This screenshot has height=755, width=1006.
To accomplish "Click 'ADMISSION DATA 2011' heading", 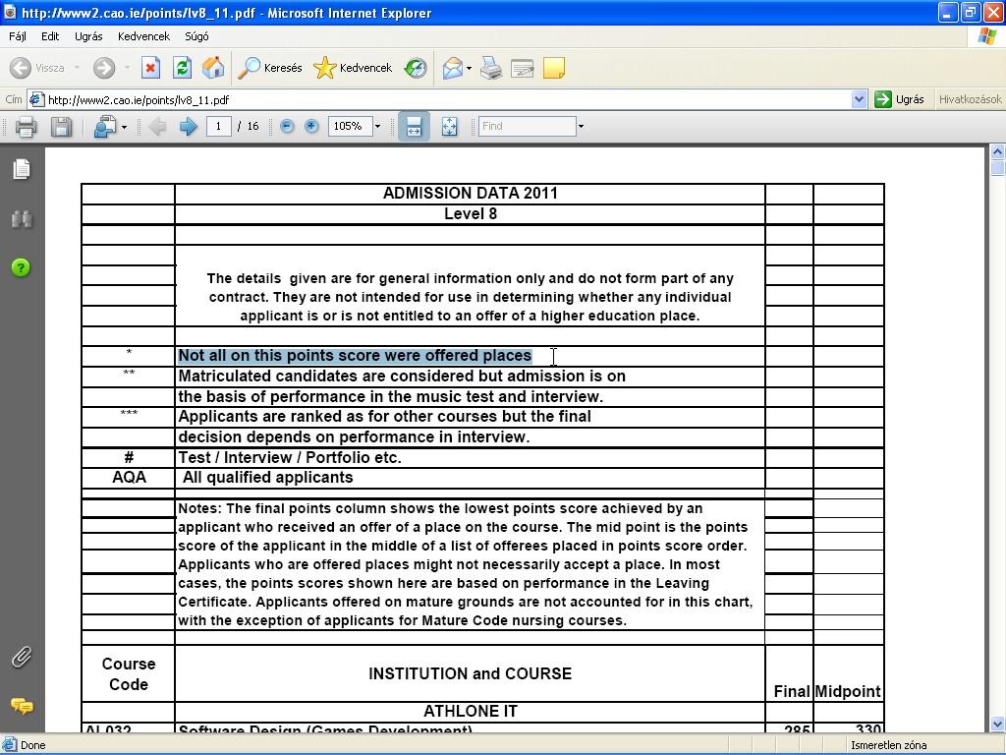I will [471, 194].
